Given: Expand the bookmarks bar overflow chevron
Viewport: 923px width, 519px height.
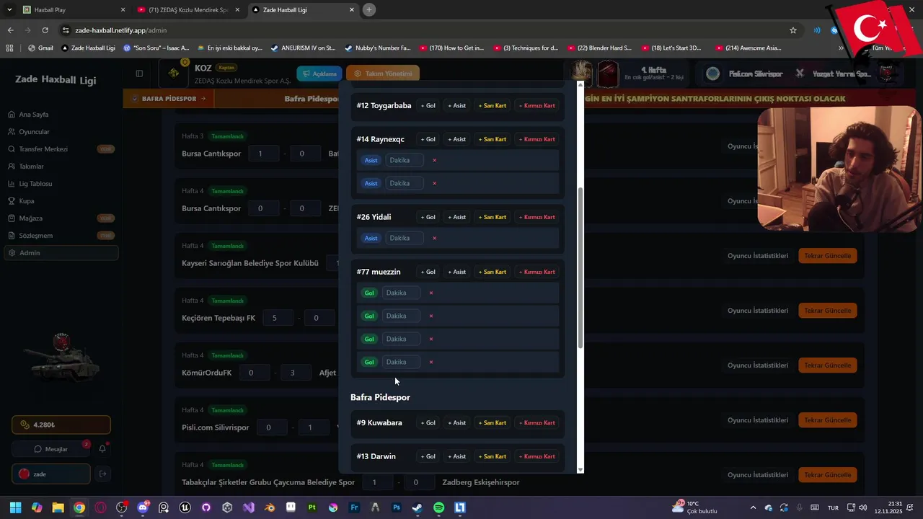Looking at the screenshot, I should point(841,48).
